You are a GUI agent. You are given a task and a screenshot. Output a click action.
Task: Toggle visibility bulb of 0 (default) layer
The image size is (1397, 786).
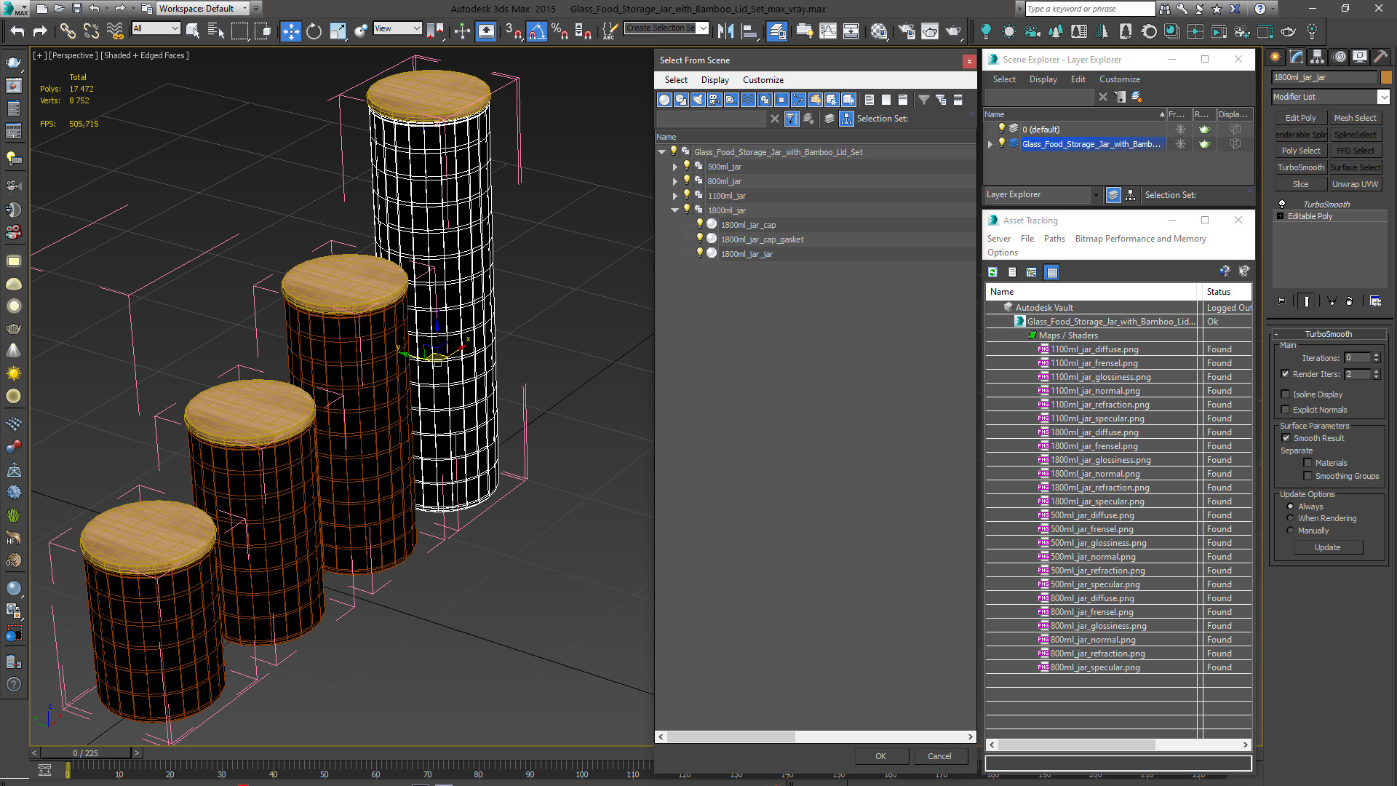[1001, 129]
